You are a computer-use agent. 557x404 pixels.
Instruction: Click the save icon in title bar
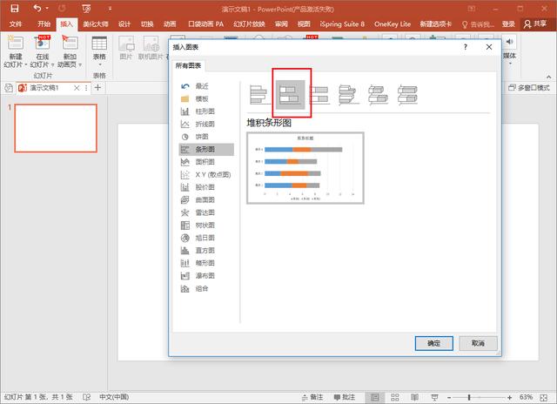(14, 8)
